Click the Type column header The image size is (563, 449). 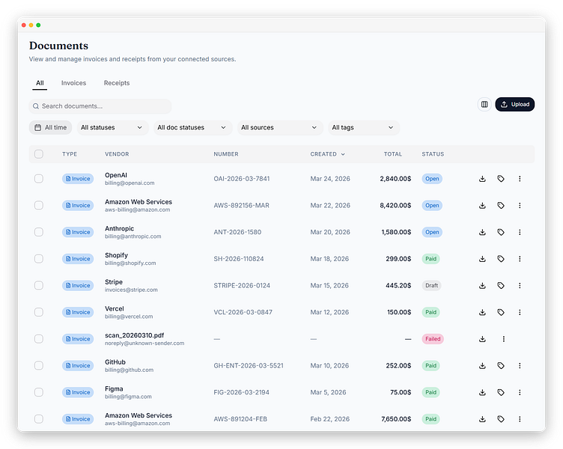(x=70, y=154)
